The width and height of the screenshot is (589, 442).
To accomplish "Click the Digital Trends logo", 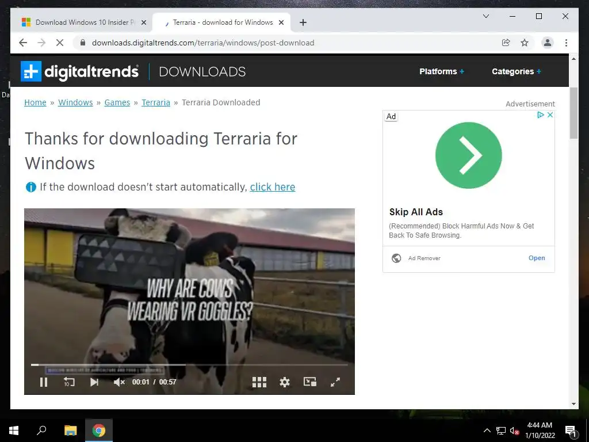I will pos(79,71).
